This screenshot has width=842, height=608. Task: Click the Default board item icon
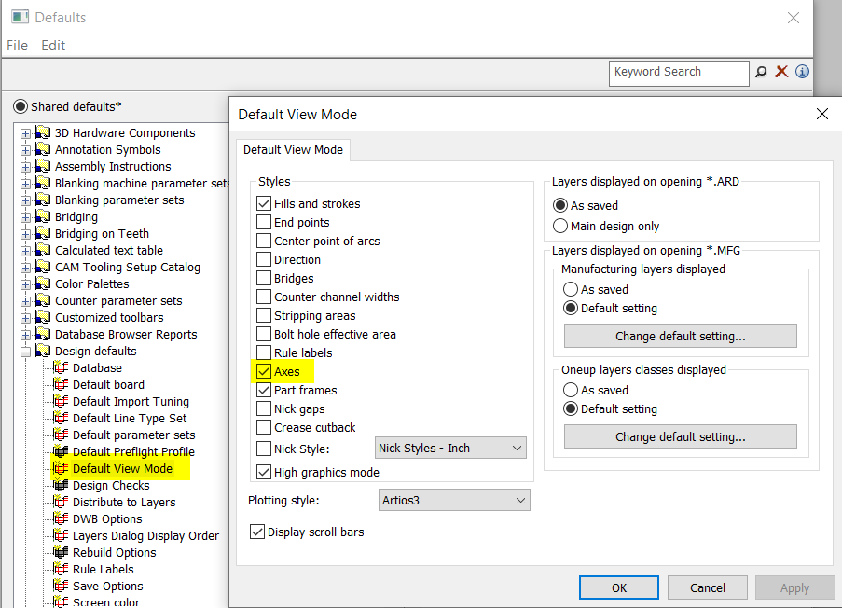[x=62, y=384]
